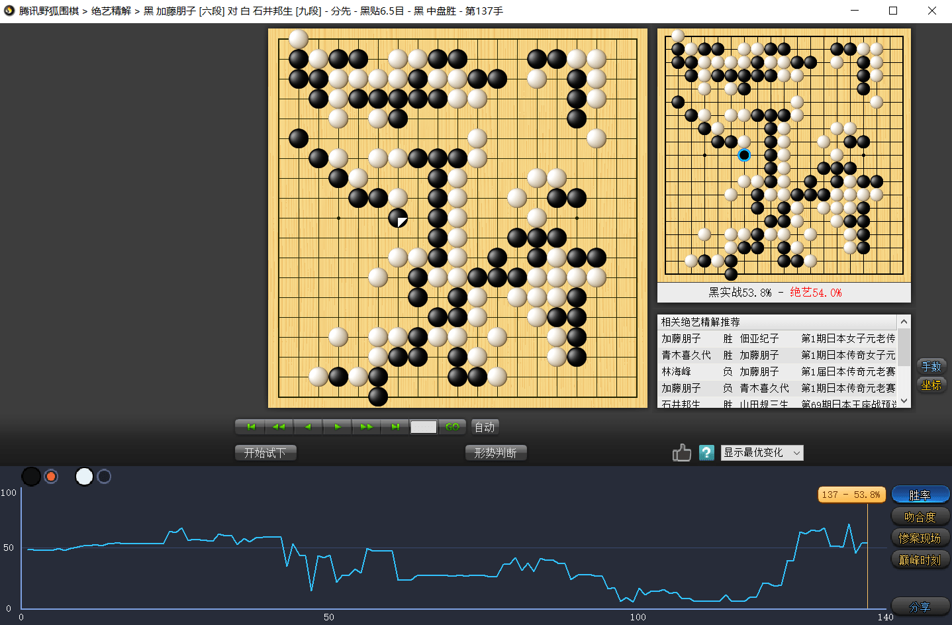
Task: Step back one move
Action: click(308, 427)
